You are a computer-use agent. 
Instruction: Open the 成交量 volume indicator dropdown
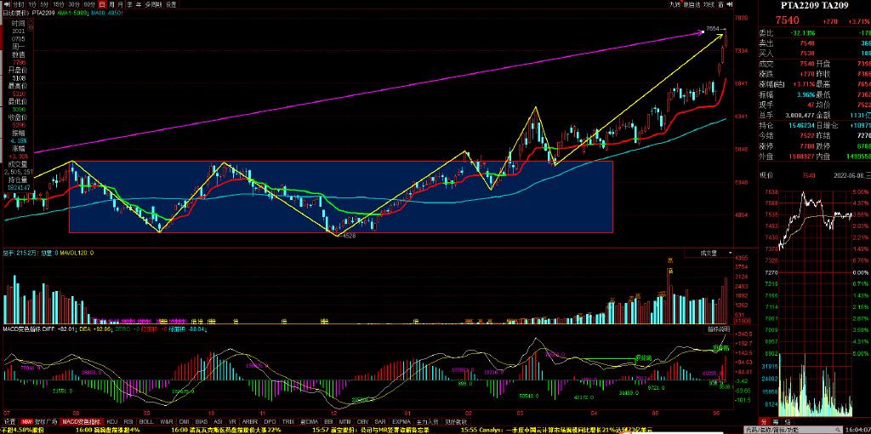(709, 253)
